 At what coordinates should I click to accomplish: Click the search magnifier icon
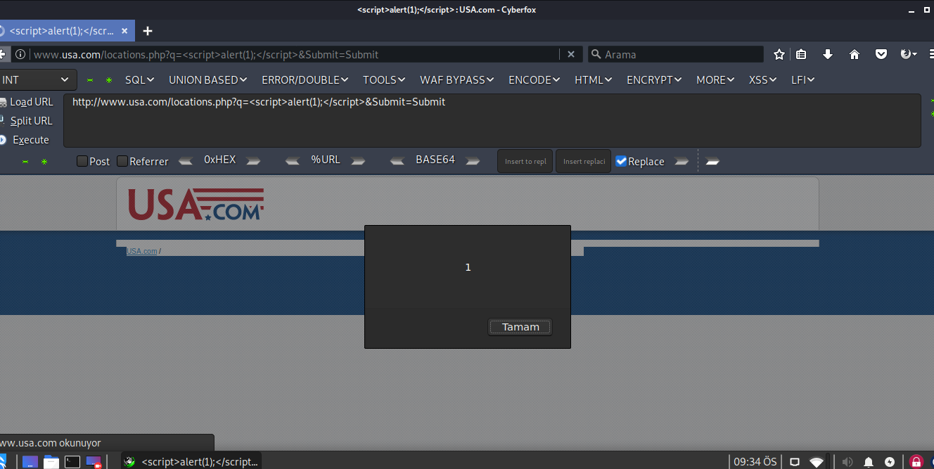tap(596, 54)
